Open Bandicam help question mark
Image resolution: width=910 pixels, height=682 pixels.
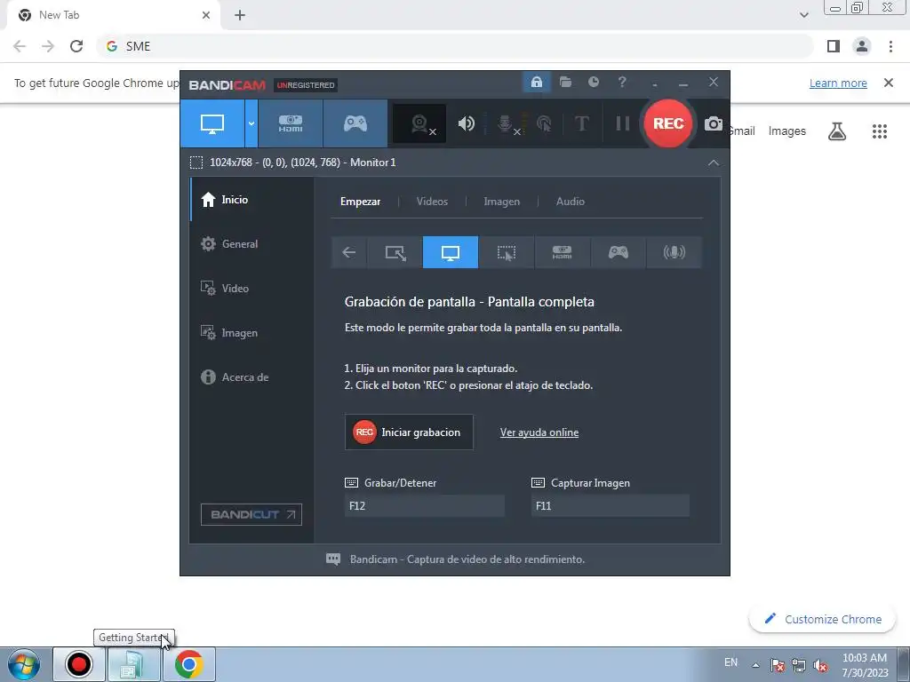click(x=621, y=83)
